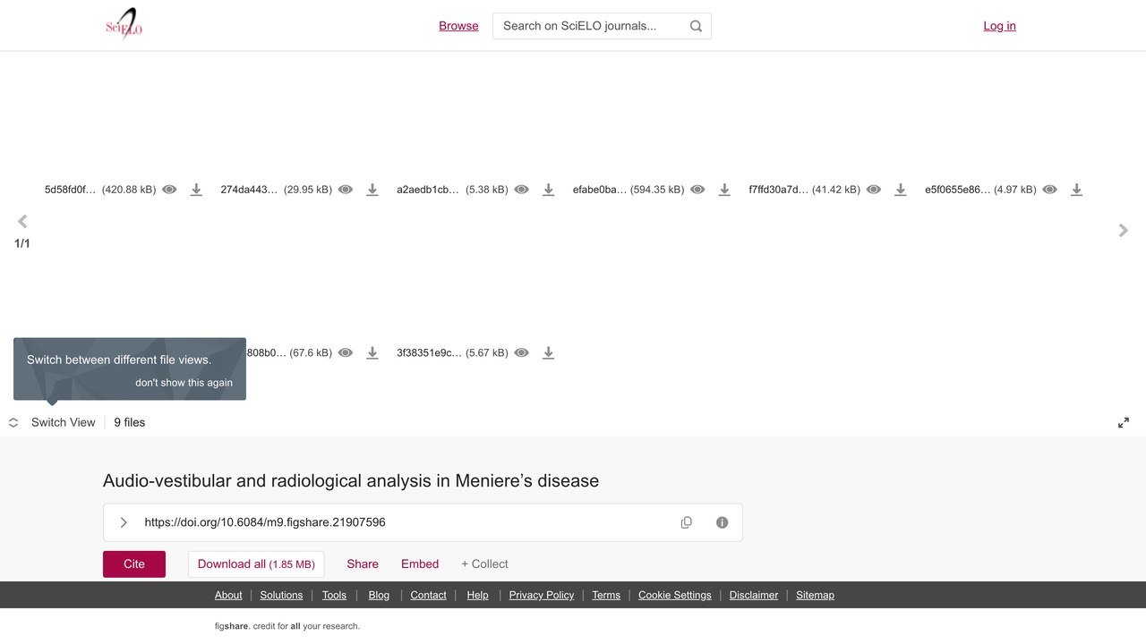The width and height of the screenshot is (1146, 644).
Task: Download file 3f38351e9c… (5.67 kB)
Action: [x=549, y=352]
